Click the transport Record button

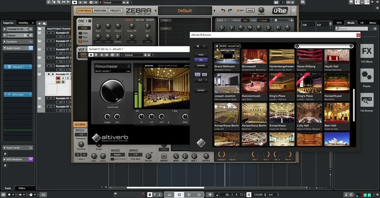click(x=199, y=194)
